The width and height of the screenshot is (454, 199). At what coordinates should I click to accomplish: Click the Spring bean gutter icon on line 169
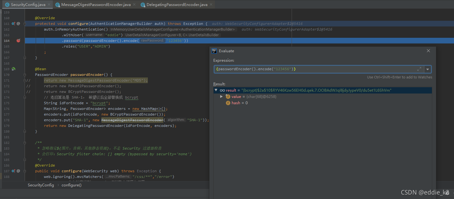14,69
